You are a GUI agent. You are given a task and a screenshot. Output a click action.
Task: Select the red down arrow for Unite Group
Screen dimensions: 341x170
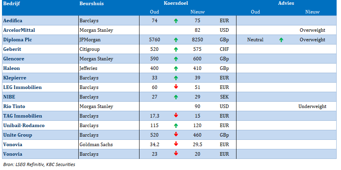(x=176, y=134)
